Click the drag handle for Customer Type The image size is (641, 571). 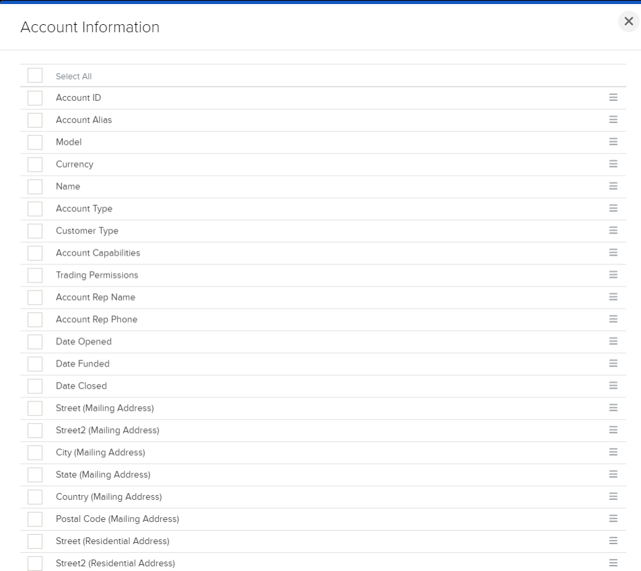(x=613, y=231)
